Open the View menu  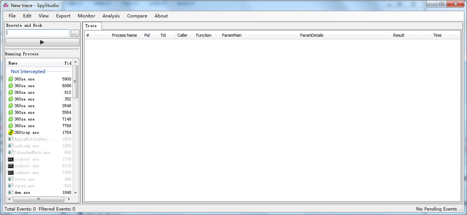coord(44,16)
